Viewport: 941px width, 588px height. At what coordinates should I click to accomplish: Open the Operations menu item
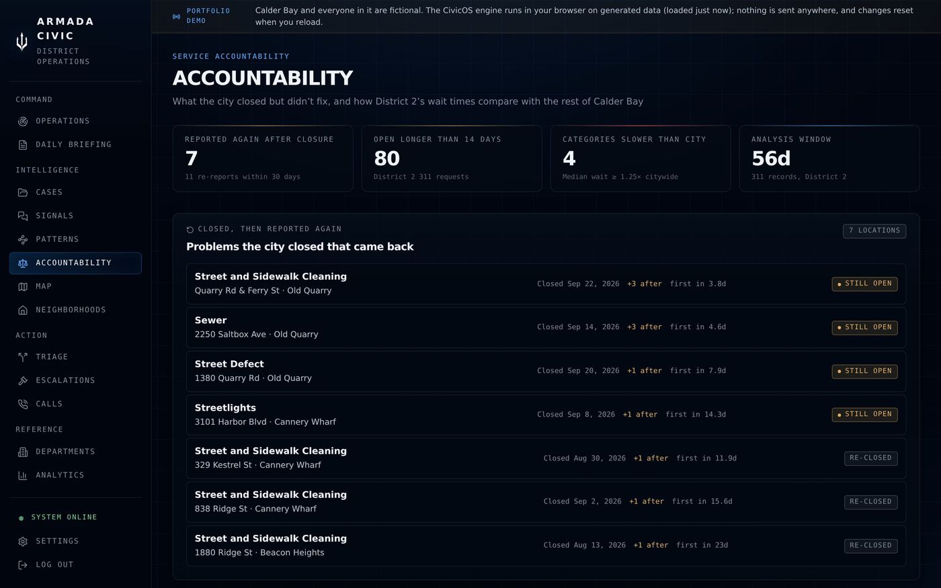[x=75, y=121]
